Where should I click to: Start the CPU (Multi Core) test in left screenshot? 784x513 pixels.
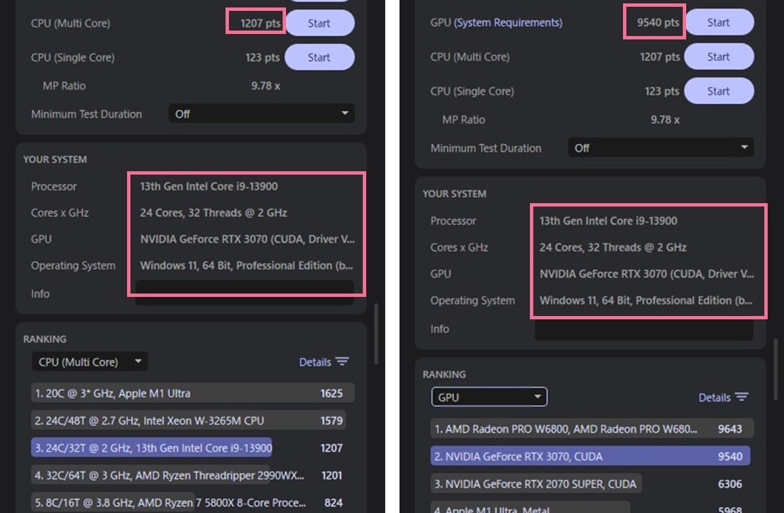[319, 23]
